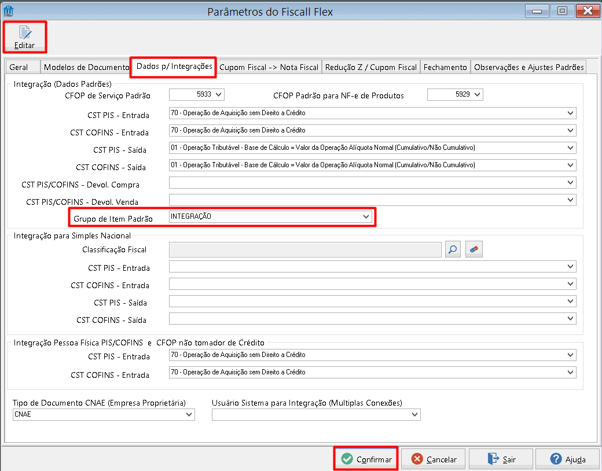Click the Classificação Fiscal input field
602x471 pixels.
coord(305,249)
